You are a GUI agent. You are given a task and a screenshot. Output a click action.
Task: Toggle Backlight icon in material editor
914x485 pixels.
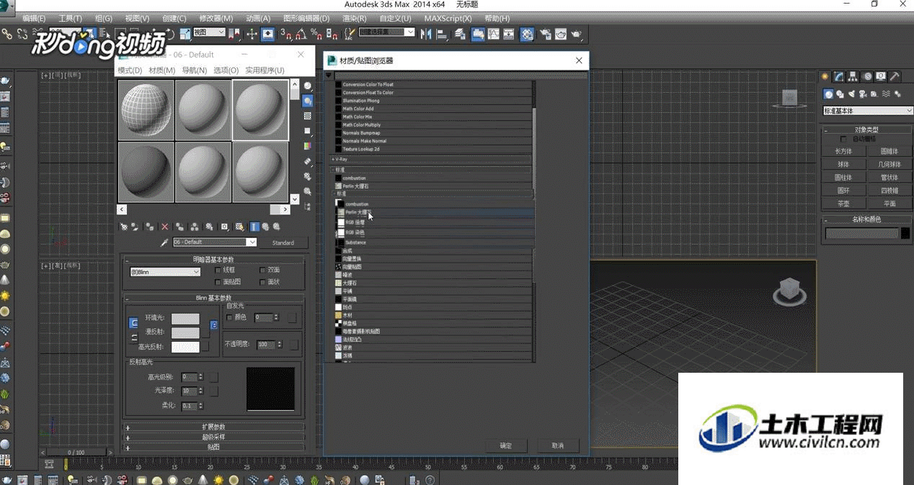pyautogui.click(x=308, y=101)
